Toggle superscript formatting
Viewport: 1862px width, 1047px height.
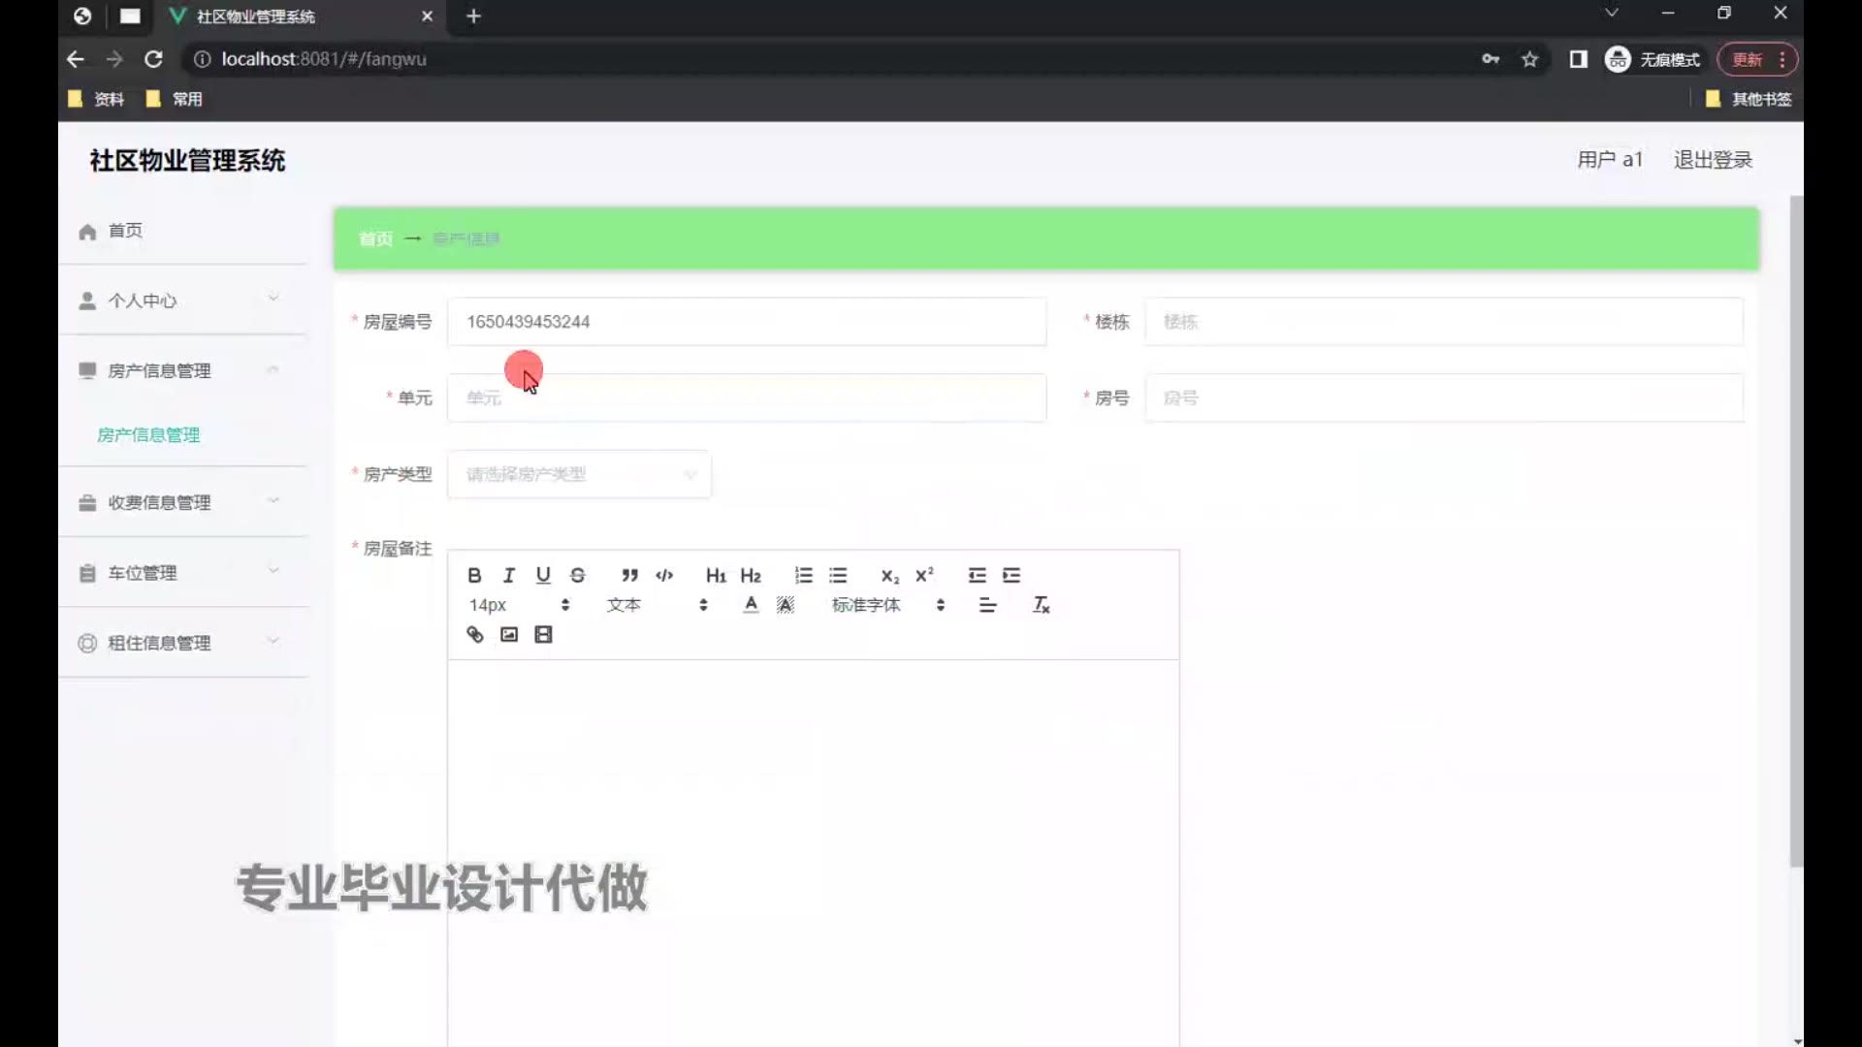click(x=924, y=575)
